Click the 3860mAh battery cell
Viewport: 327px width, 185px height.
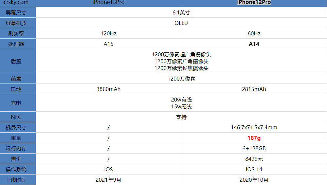[x=108, y=89]
